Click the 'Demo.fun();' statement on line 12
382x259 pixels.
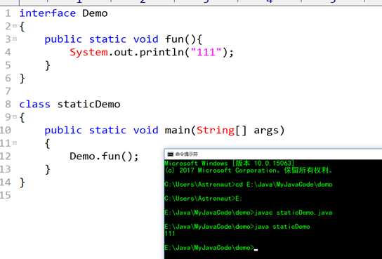coord(104,157)
